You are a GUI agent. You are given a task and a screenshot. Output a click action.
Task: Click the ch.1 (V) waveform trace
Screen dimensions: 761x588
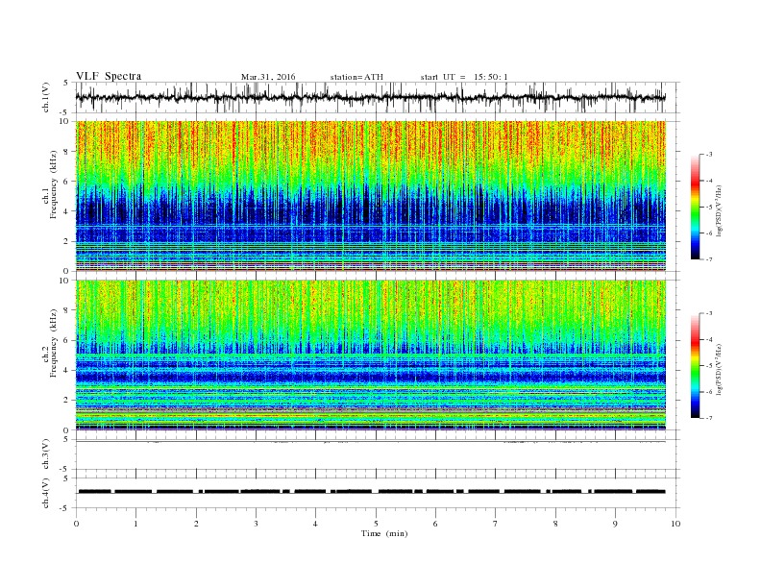tap(371, 97)
